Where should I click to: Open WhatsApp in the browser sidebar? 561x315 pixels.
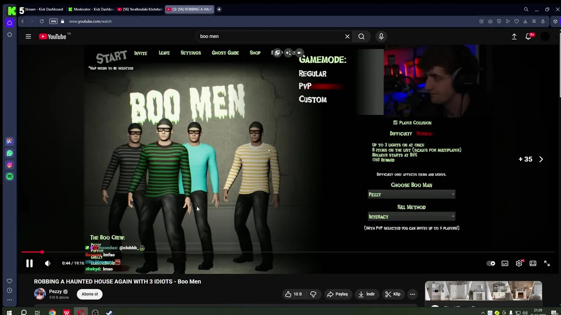tap(9, 153)
